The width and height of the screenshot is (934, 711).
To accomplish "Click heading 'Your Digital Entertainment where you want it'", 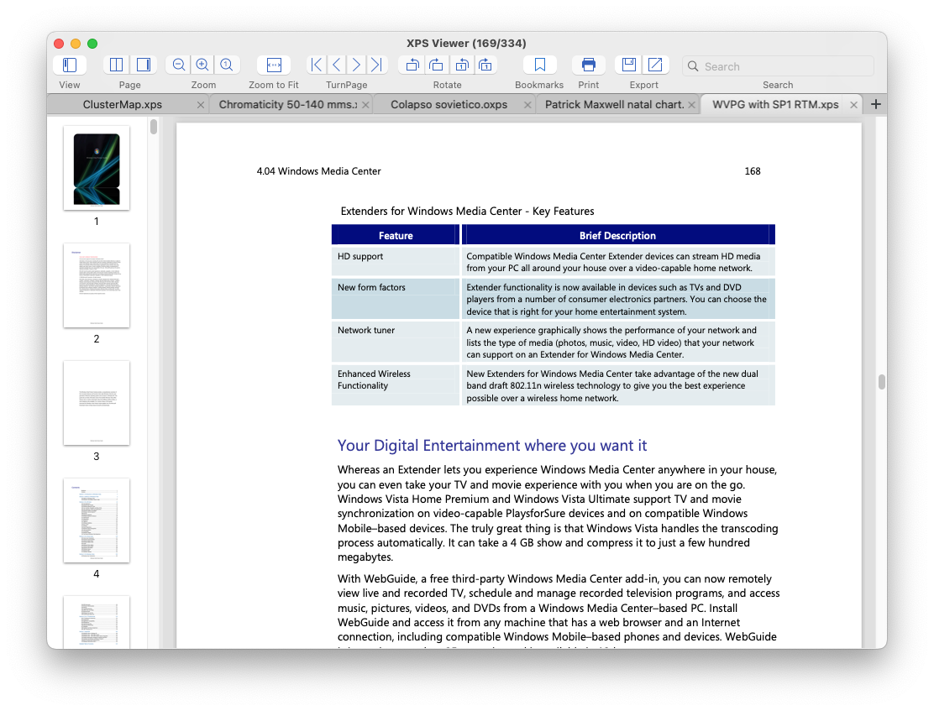I will point(492,446).
